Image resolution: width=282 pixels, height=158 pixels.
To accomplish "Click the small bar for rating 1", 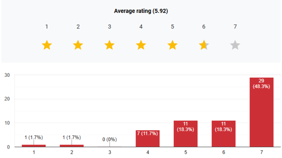I will click(x=34, y=146).
